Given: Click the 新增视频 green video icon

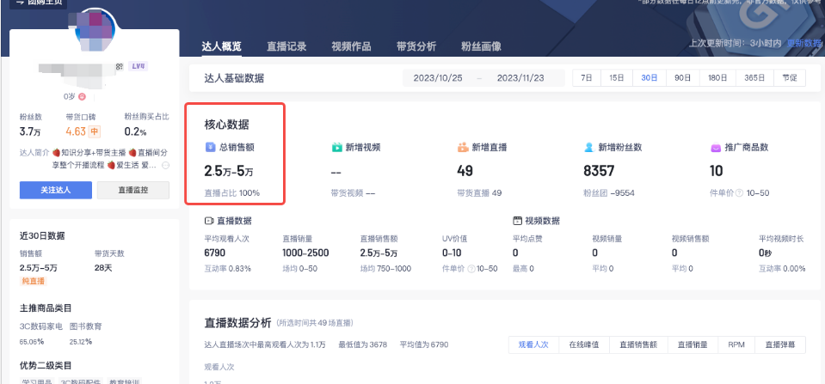Looking at the screenshot, I should tap(337, 148).
